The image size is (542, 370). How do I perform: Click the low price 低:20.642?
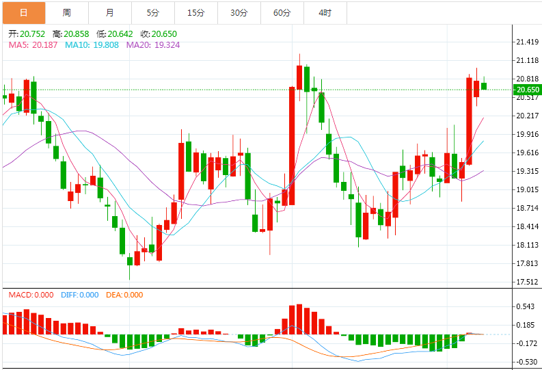[x=114, y=34]
